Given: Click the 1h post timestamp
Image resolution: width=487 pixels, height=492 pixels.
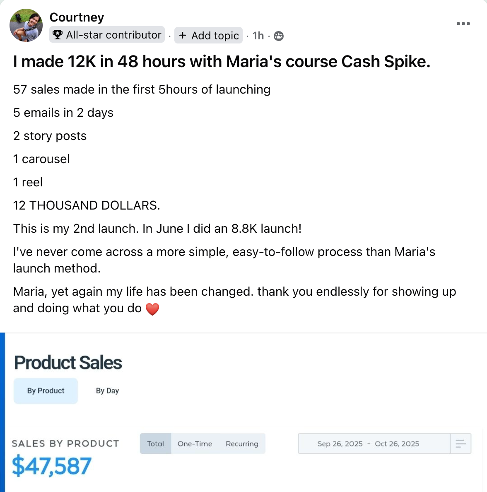Looking at the screenshot, I should (258, 36).
